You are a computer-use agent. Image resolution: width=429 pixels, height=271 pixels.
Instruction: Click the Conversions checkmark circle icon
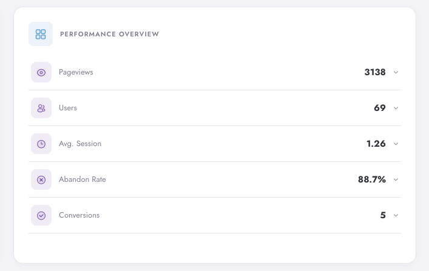click(41, 215)
